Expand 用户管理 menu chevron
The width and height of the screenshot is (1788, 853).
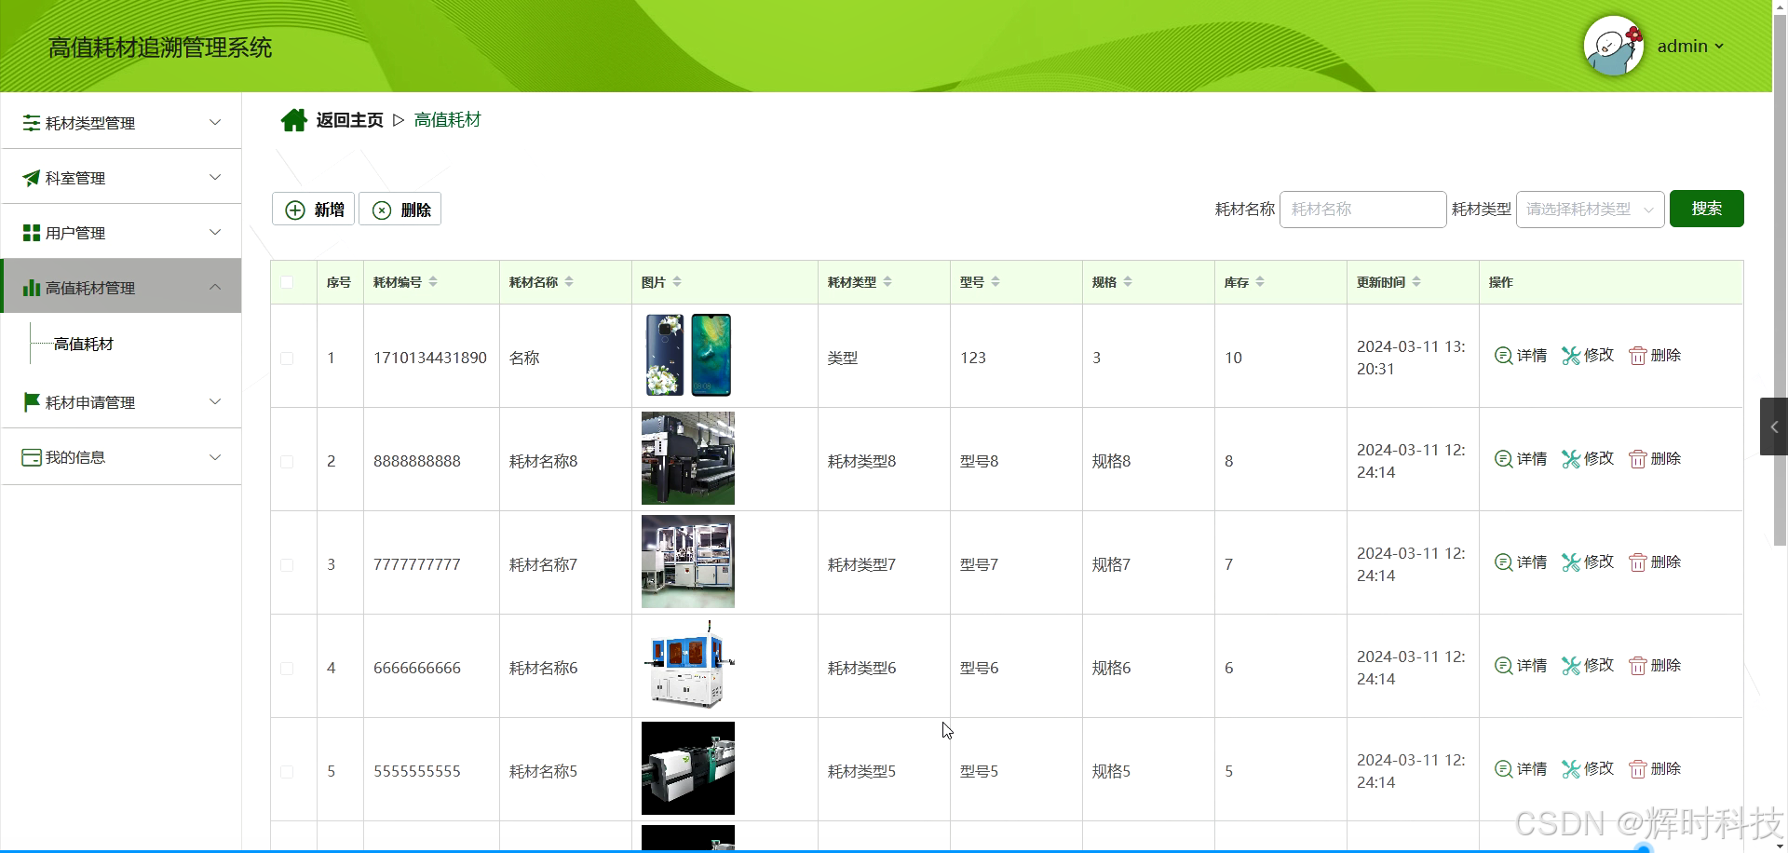215,232
